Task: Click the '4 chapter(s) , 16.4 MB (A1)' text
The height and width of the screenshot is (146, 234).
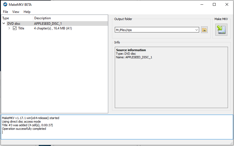Action: pos(53,28)
